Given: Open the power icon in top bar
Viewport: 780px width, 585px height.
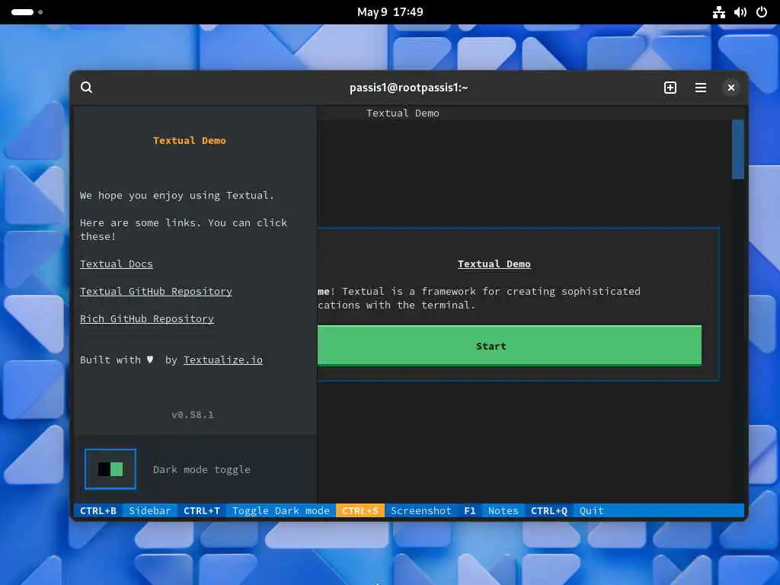Looking at the screenshot, I should (762, 12).
